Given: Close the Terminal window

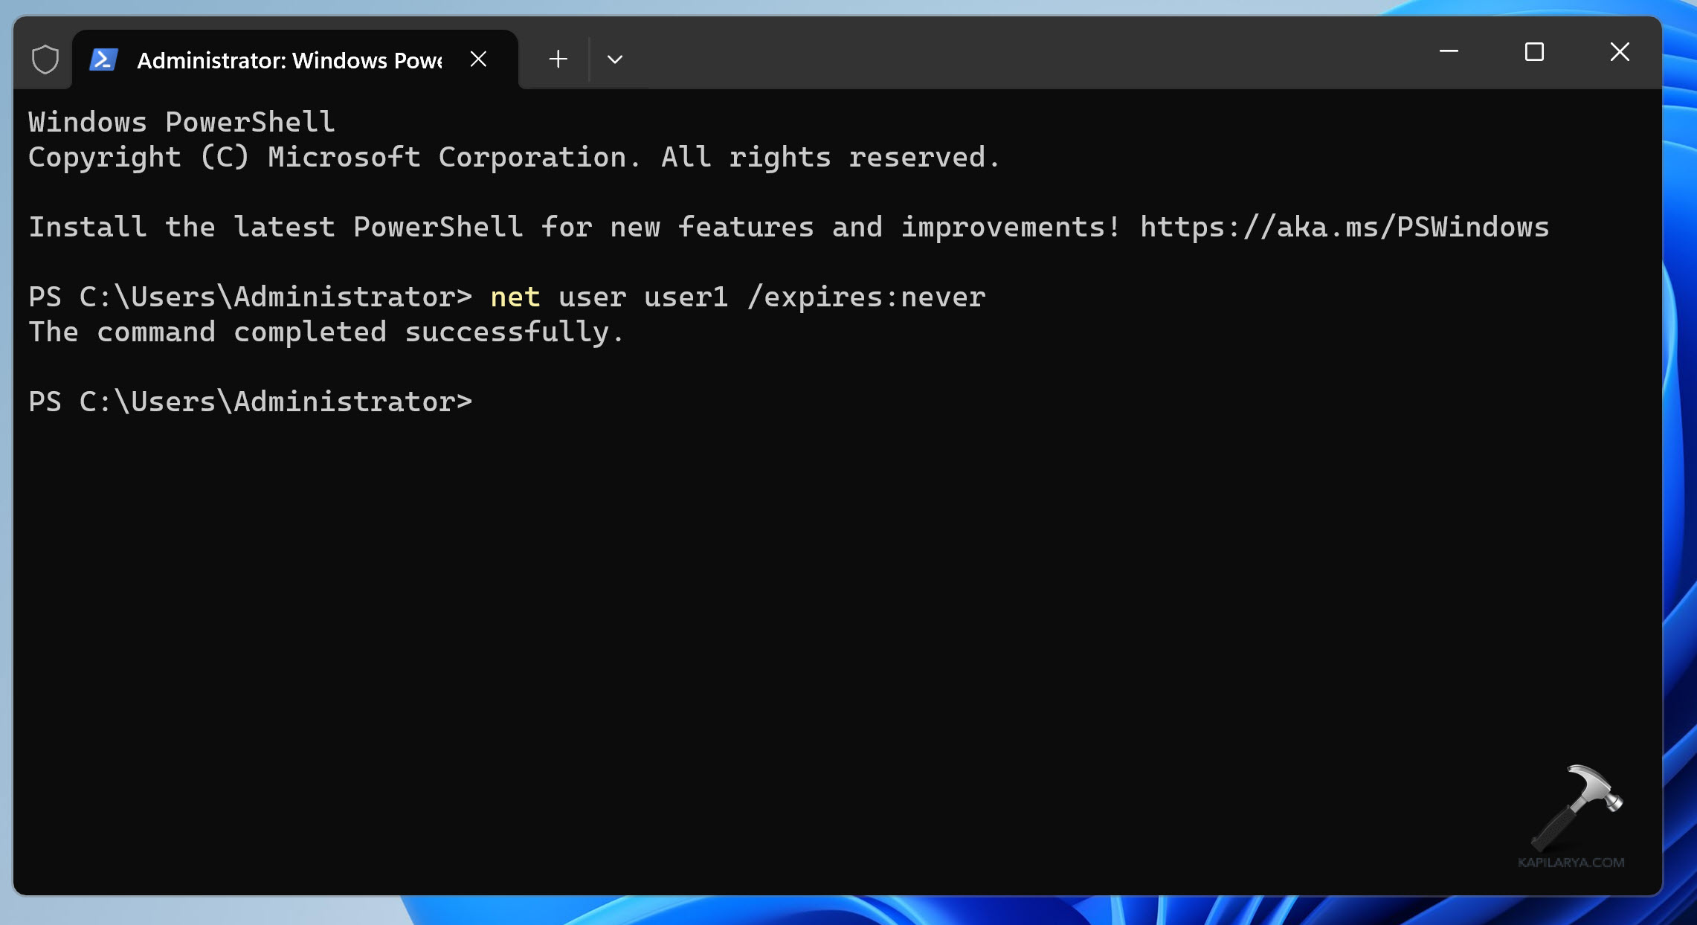Looking at the screenshot, I should [x=1620, y=52].
